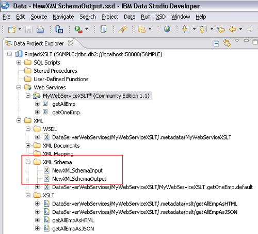Click the open folder toolbar icon
258x234 pixels.
click(x=142, y=29)
